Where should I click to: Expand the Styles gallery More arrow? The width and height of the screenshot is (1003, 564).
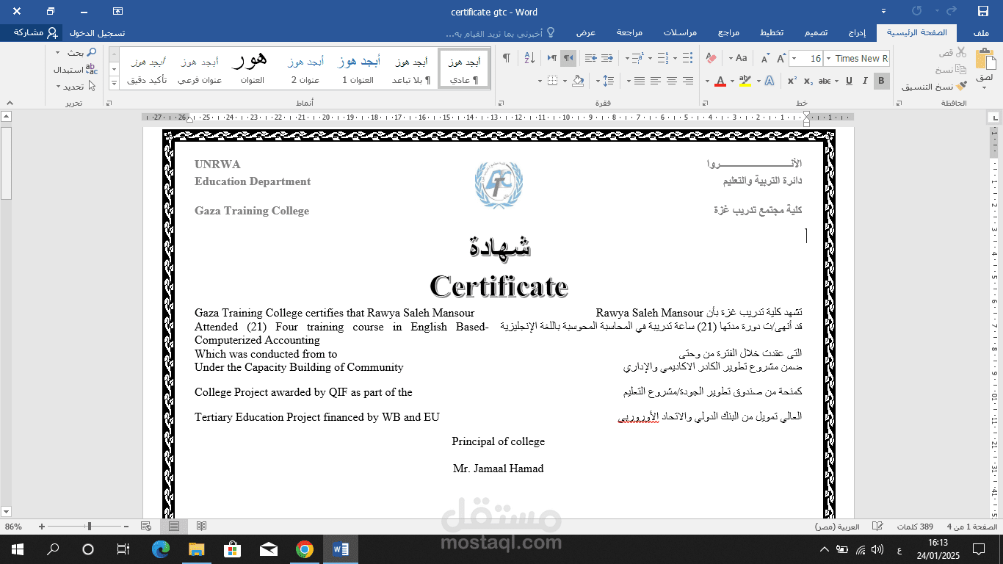point(114,82)
